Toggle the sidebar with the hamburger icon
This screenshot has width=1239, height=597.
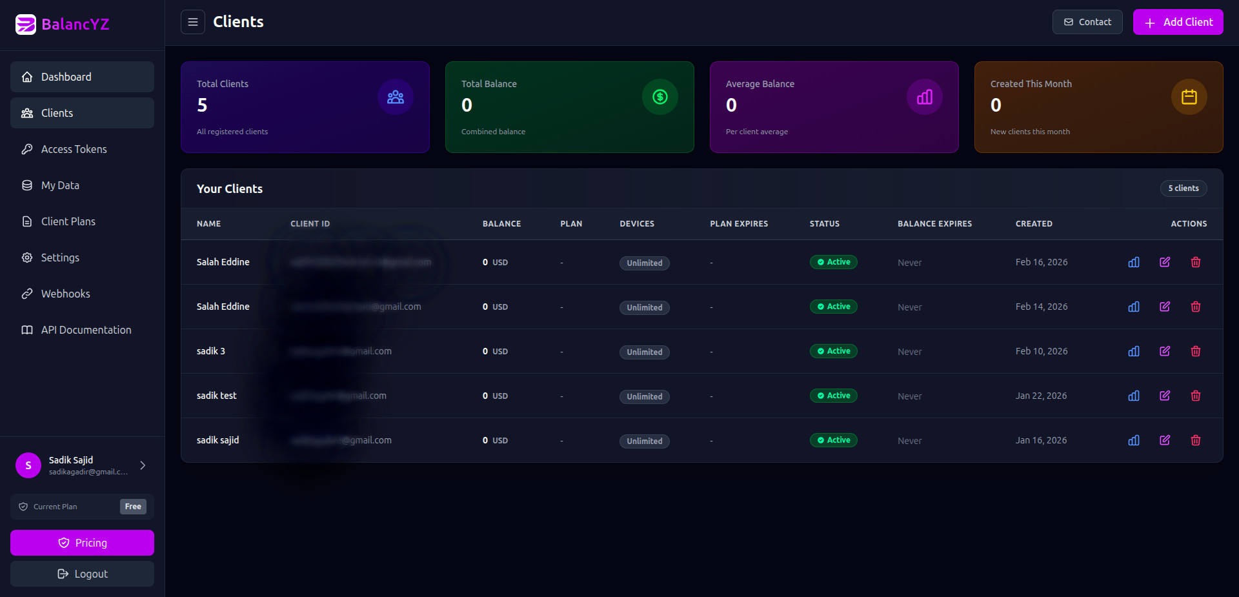point(192,21)
